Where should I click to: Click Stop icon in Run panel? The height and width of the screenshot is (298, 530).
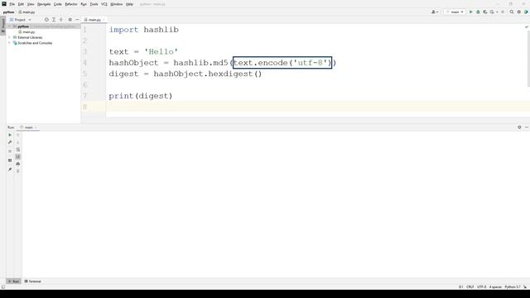[x=10, y=151]
